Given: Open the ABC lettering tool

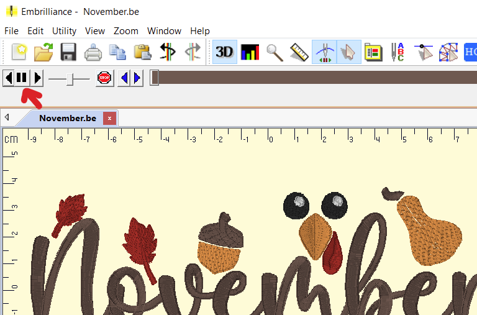Looking at the screenshot, I should (397, 52).
